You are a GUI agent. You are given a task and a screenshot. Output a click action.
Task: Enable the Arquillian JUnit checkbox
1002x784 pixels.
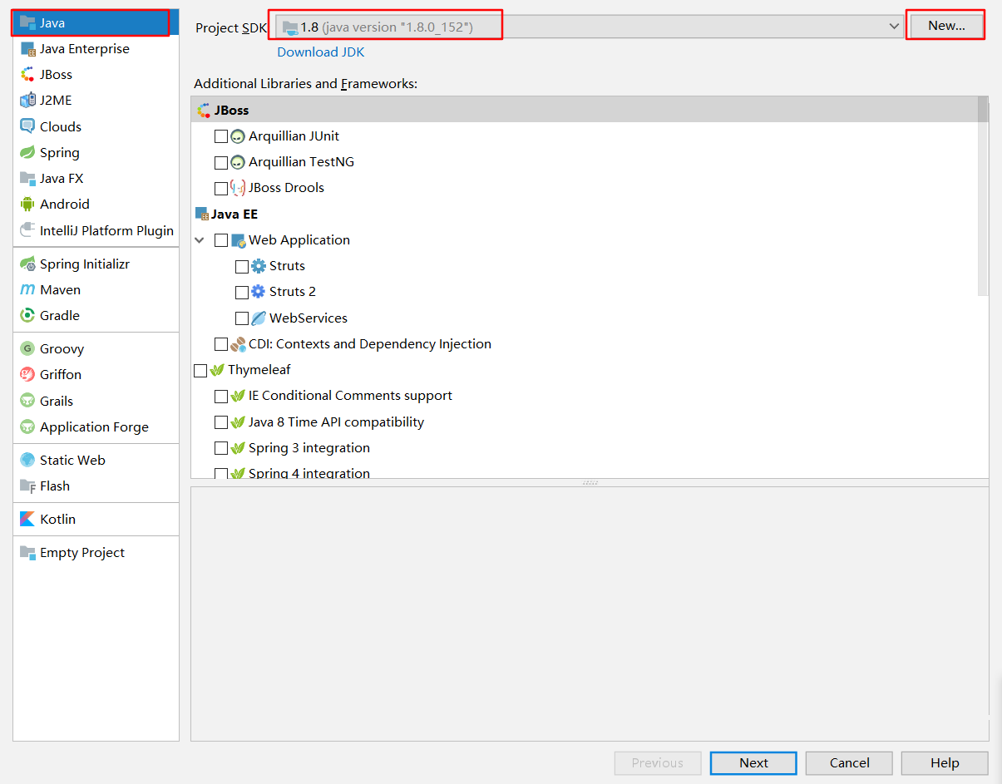click(221, 136)
